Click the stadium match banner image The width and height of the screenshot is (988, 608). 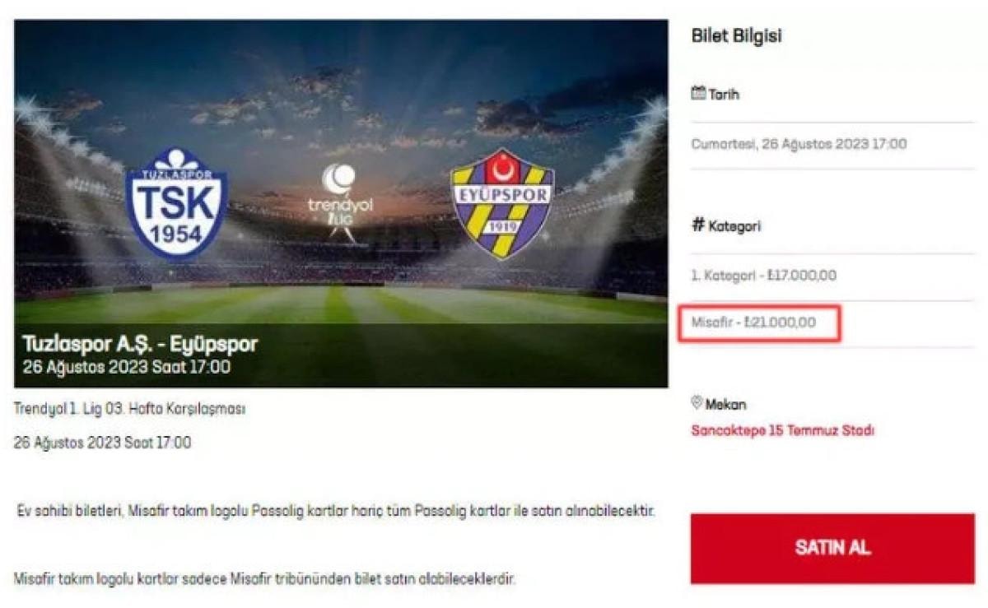(x=341, y=203)
